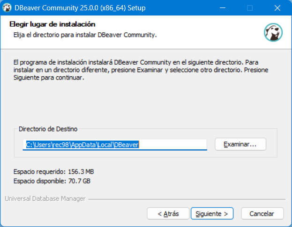Close the setup window with X icon

click(277, 8)
